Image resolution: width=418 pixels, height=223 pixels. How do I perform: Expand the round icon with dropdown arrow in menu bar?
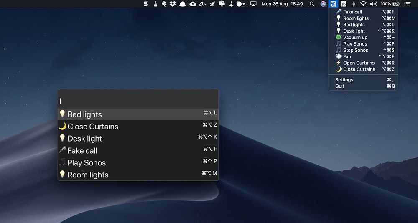click(x=241, y=4)
